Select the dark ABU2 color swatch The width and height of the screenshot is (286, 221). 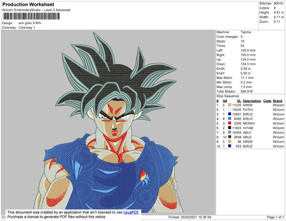230,137
